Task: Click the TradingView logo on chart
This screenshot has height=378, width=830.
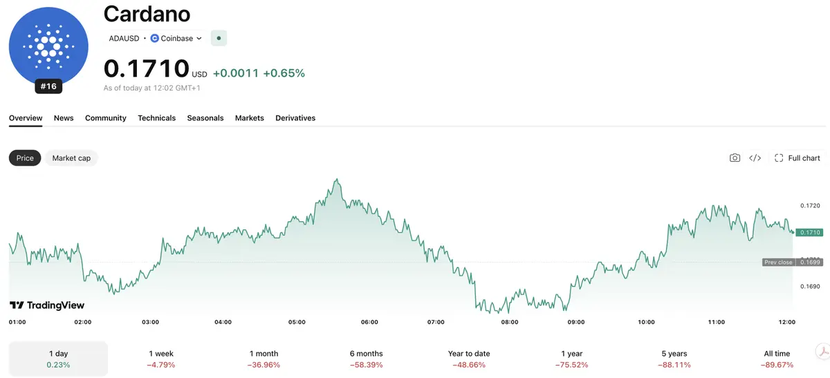Action: (x=47, y=305)
